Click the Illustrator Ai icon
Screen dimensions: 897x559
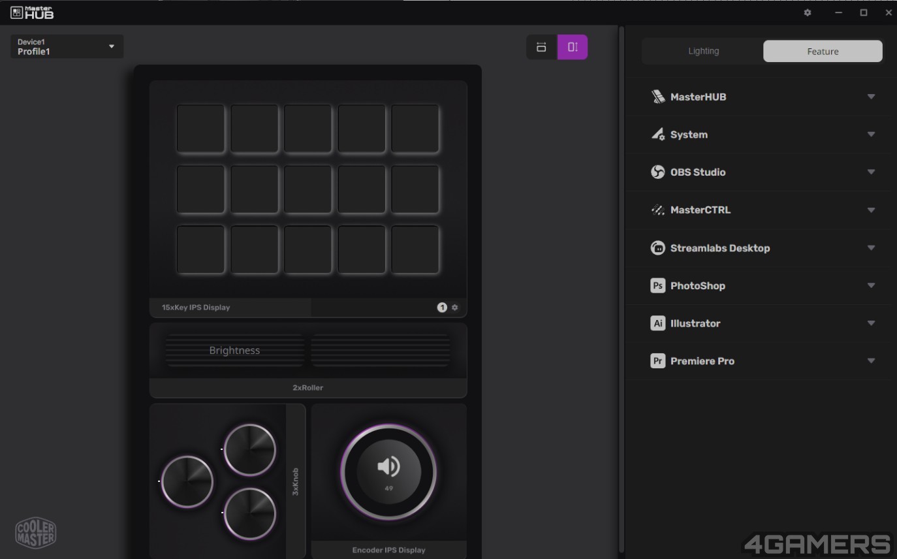pyautogui.click(x=657, y=323)
